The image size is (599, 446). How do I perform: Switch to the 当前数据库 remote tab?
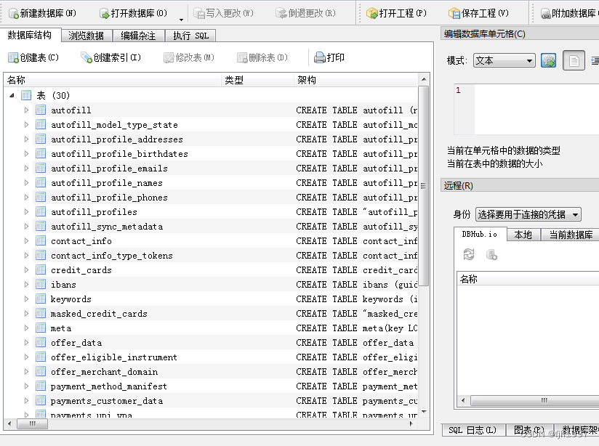point(571,235)
